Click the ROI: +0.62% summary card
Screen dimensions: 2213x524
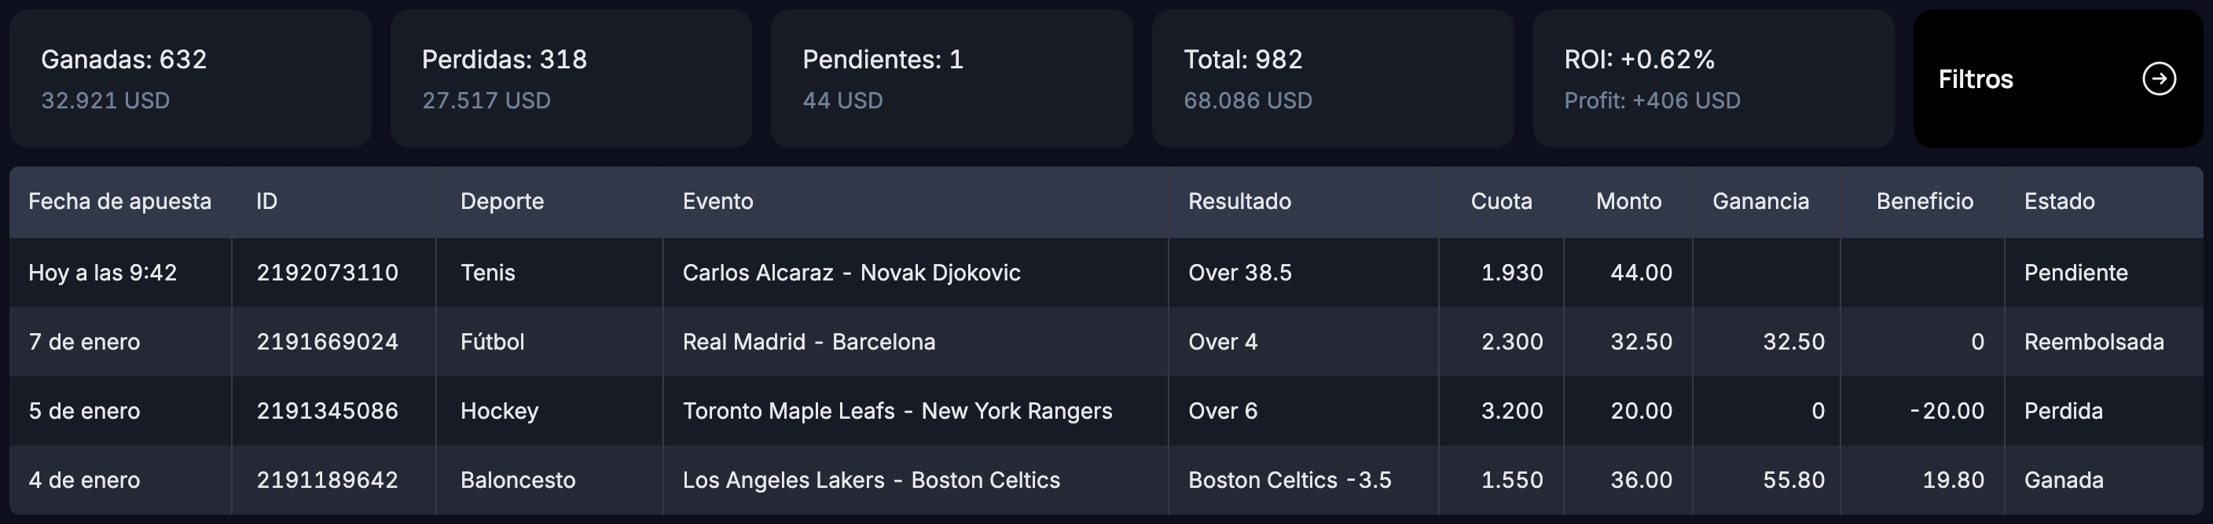pos(1714,79)
